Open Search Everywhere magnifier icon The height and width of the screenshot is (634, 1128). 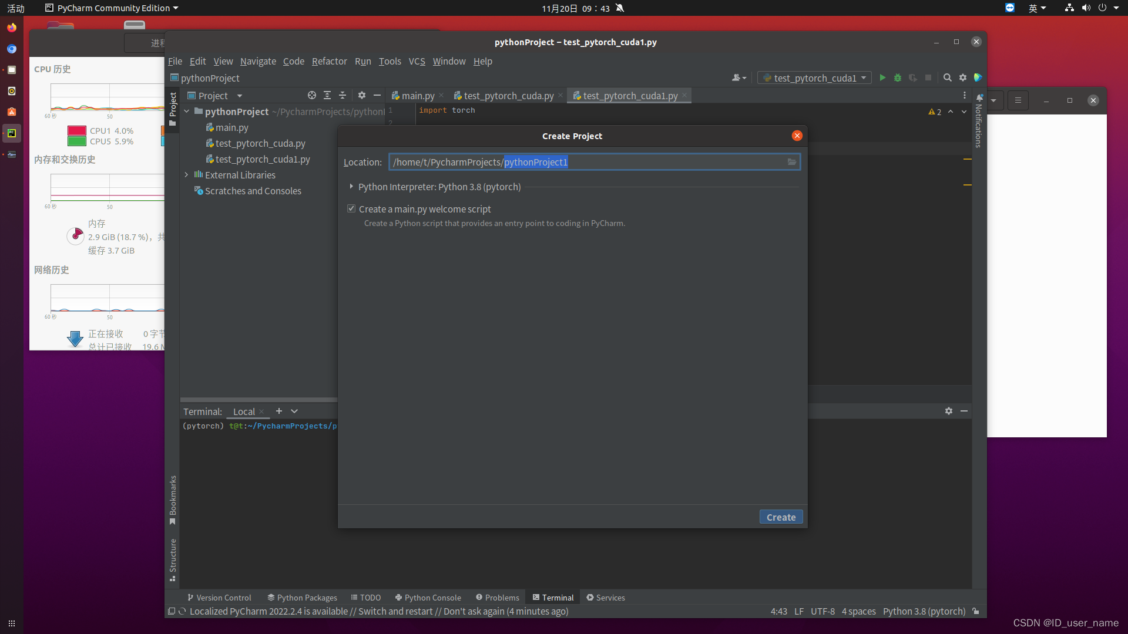pyautogui.click(x=948, y=77)
